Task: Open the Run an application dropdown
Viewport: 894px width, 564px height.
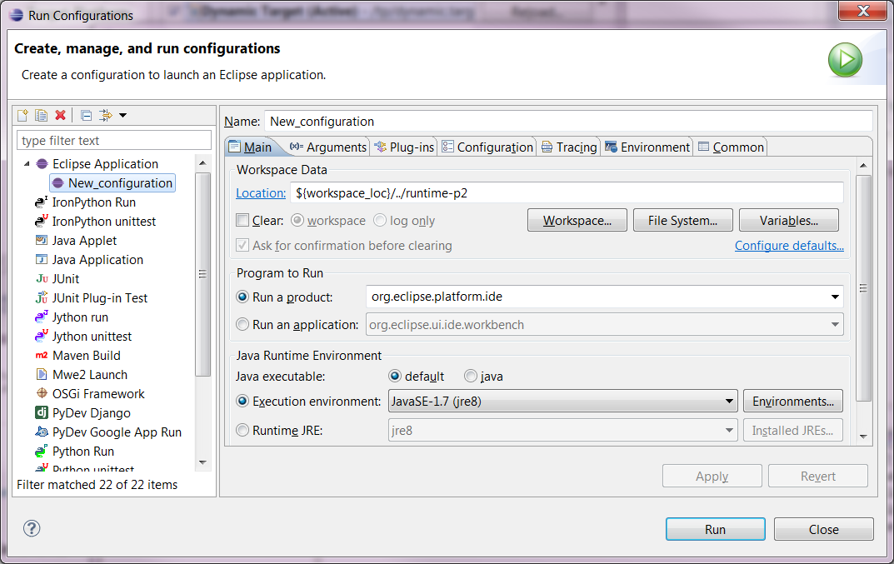Action: pyautogui.click(x=835, y=324)
